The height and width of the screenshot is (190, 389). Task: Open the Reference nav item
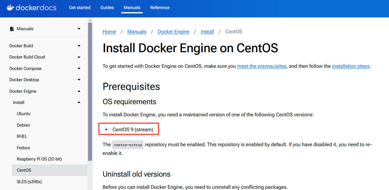(x=160, y=7)
